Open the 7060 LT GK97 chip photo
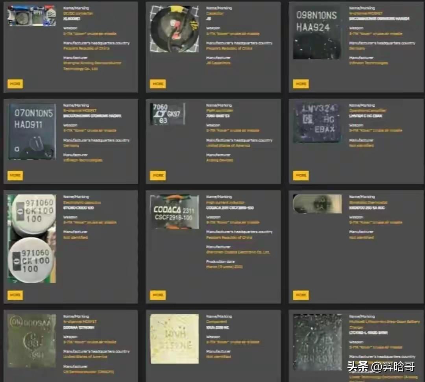The height and width of the screenshot is (382, 425). [x=168, y=114]
